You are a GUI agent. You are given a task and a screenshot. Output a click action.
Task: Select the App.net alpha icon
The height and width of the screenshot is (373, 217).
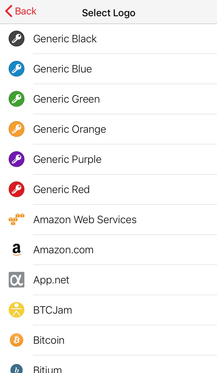[17, 280]
